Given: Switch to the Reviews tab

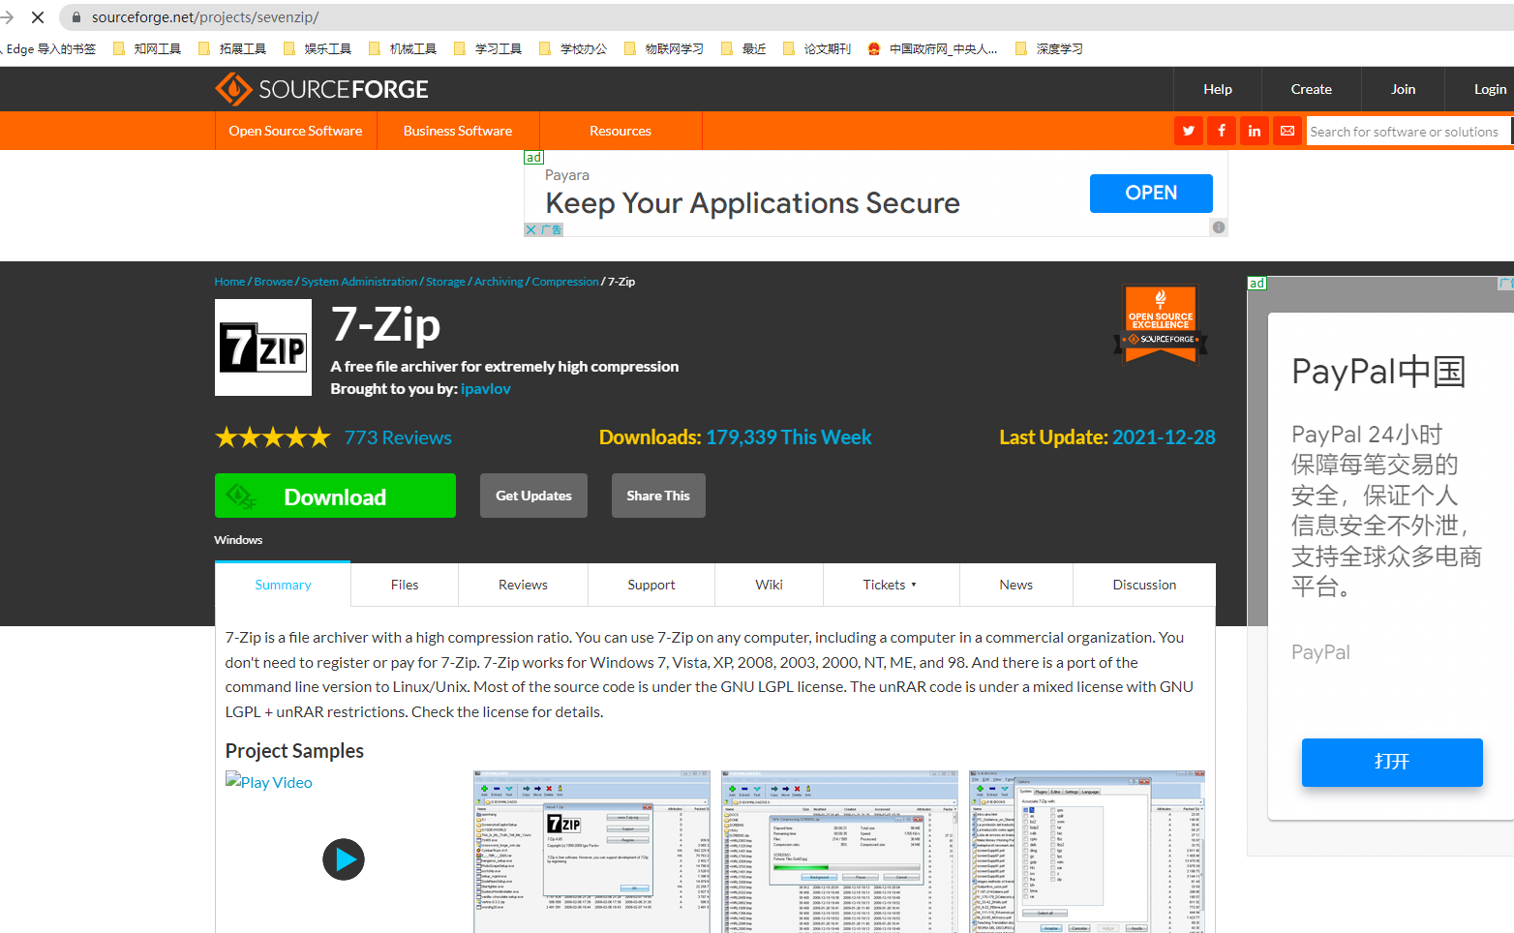Looking at the screenshot, I should pos(523,584).
